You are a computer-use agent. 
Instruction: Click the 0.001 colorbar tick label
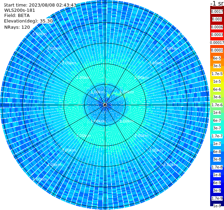click(217, 19)
